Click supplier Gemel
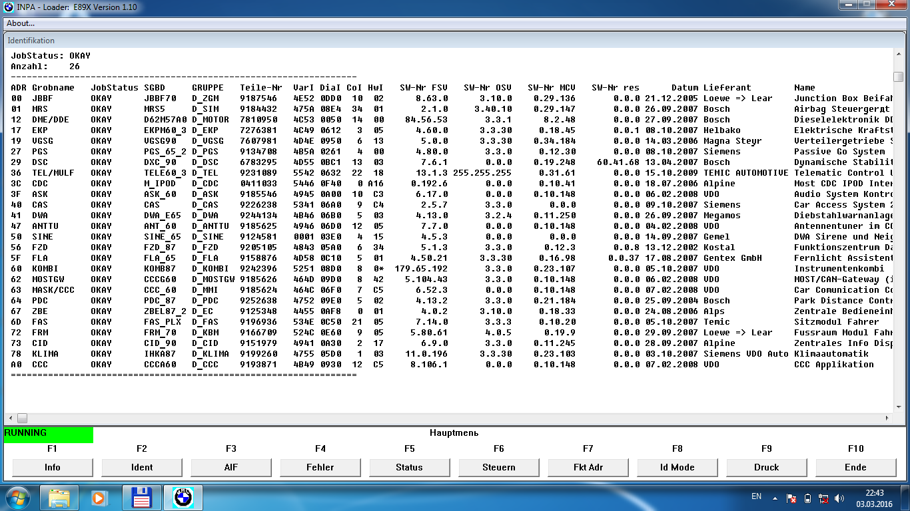The width and height of the screenshot is (910, 511). pyautogui.click(x=717, y=237)
